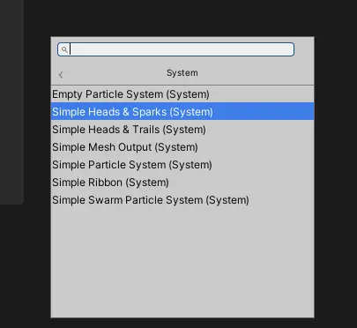
Task: Go back using the left chevron arrow
Action: (x=61, y=75)
